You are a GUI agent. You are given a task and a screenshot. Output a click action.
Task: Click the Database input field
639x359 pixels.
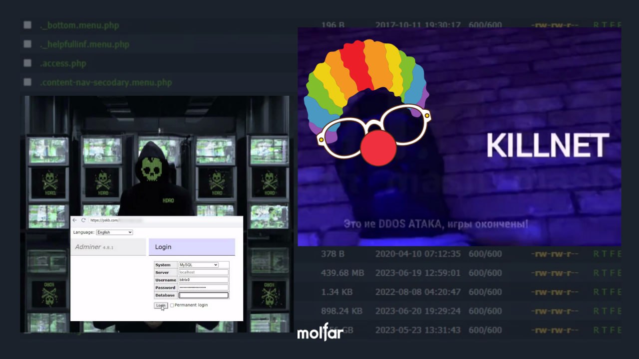[203, 295]
